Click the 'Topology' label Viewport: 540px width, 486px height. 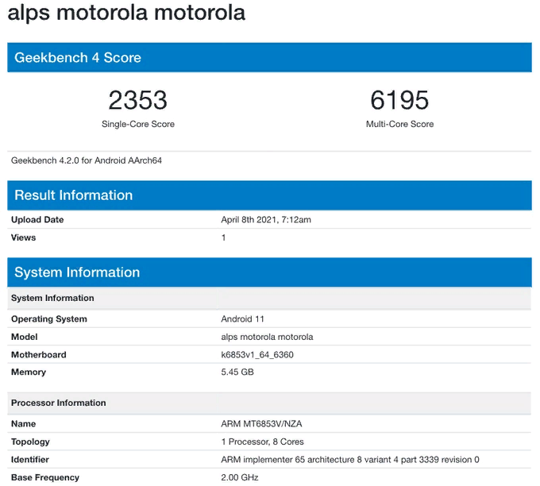point(30,442)
